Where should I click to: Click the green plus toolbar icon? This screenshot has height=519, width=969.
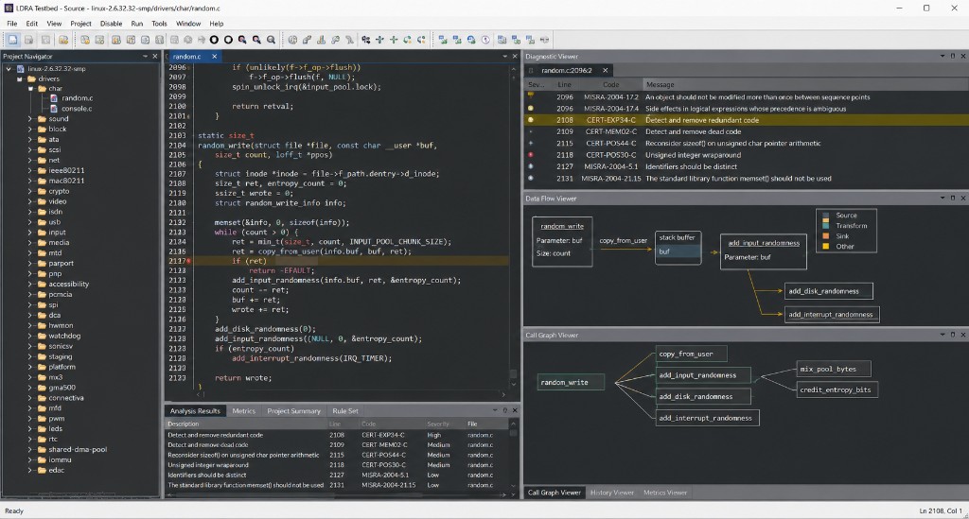[394, 40]
